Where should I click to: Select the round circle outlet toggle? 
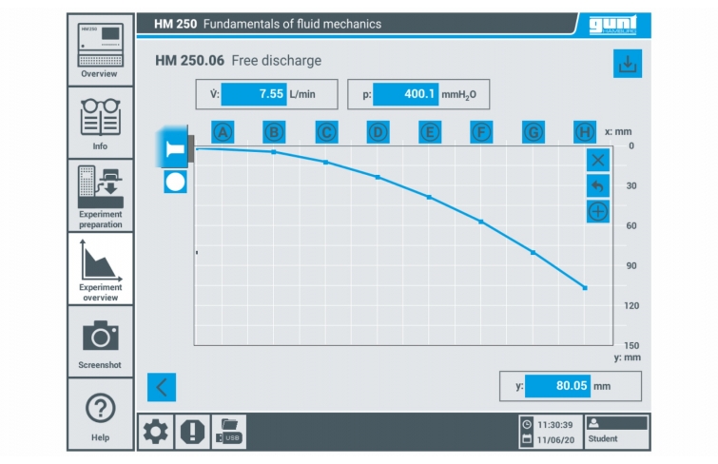pos(175,182)
